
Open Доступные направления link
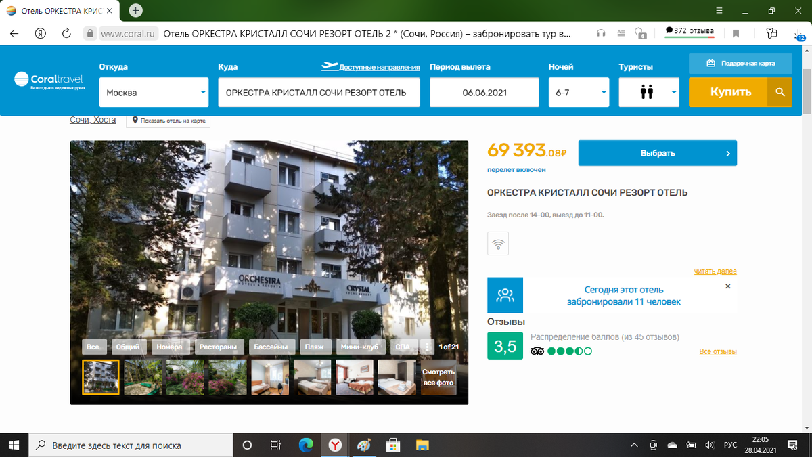[x=371, y=67]
